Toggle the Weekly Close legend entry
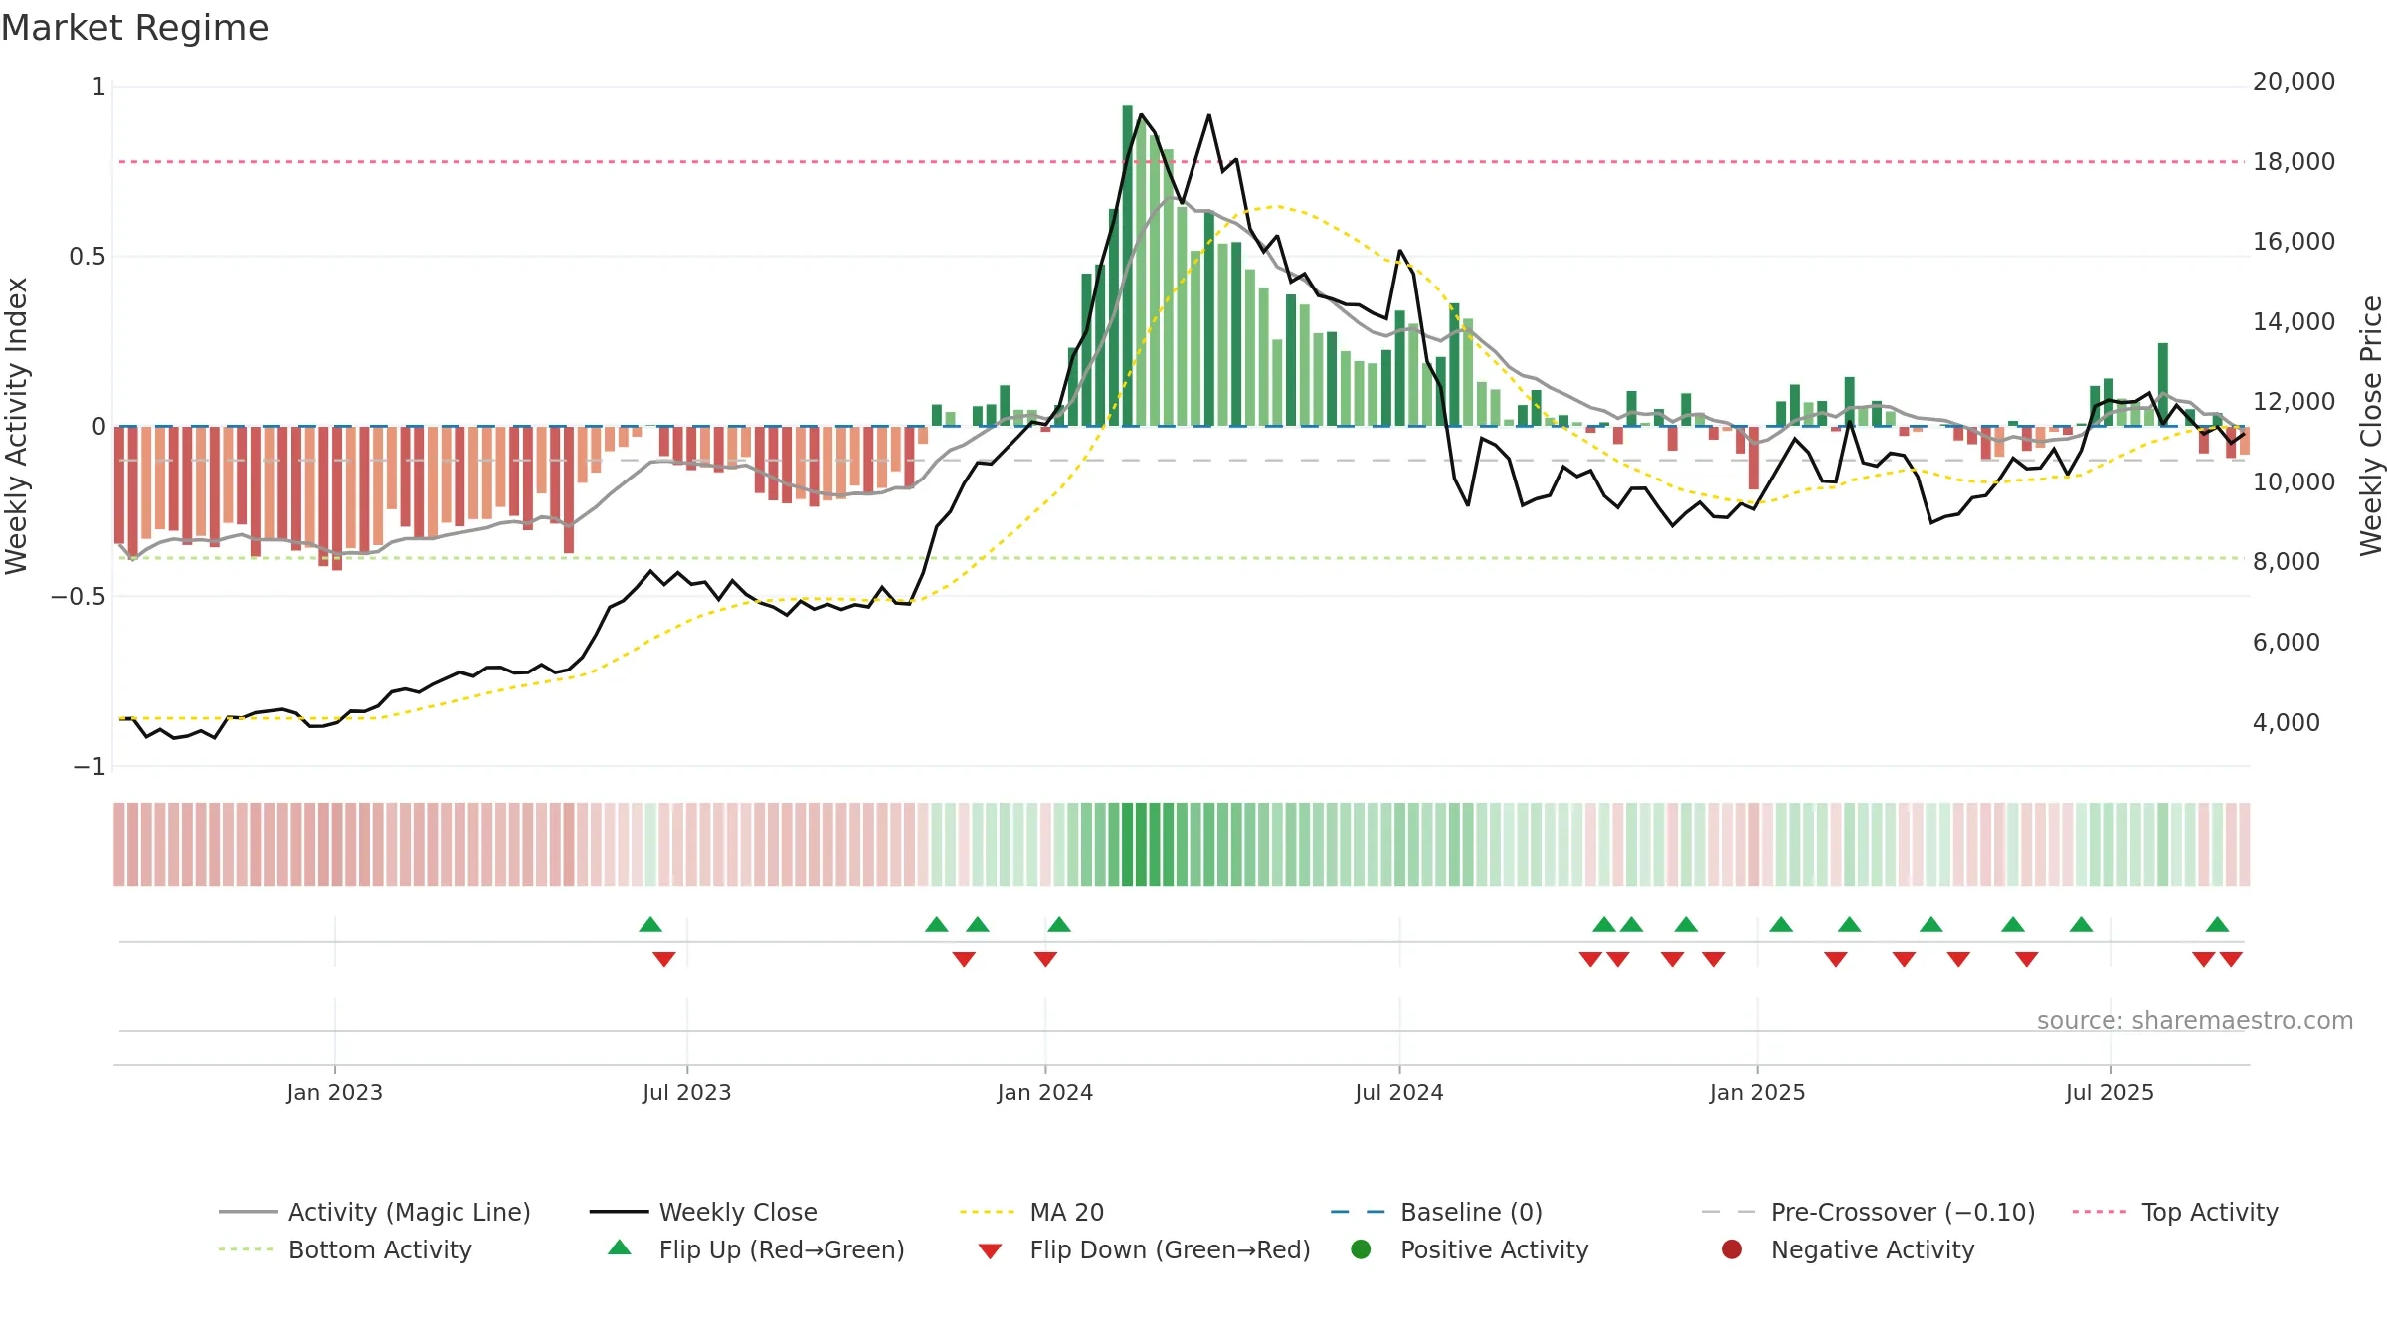The width and height of the screenshot is (2387, 1343). [703, 1212]
